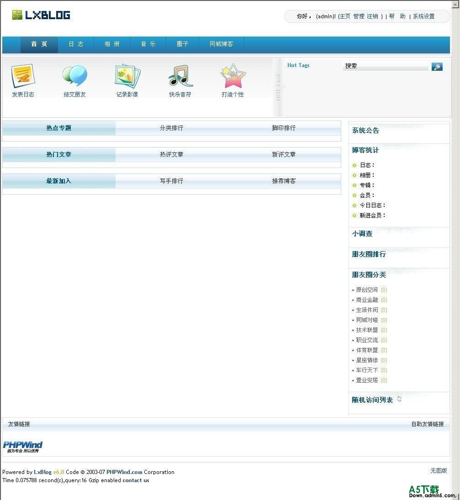
Task: Open the 打造个性 star icon
Action: click(233, 76)
